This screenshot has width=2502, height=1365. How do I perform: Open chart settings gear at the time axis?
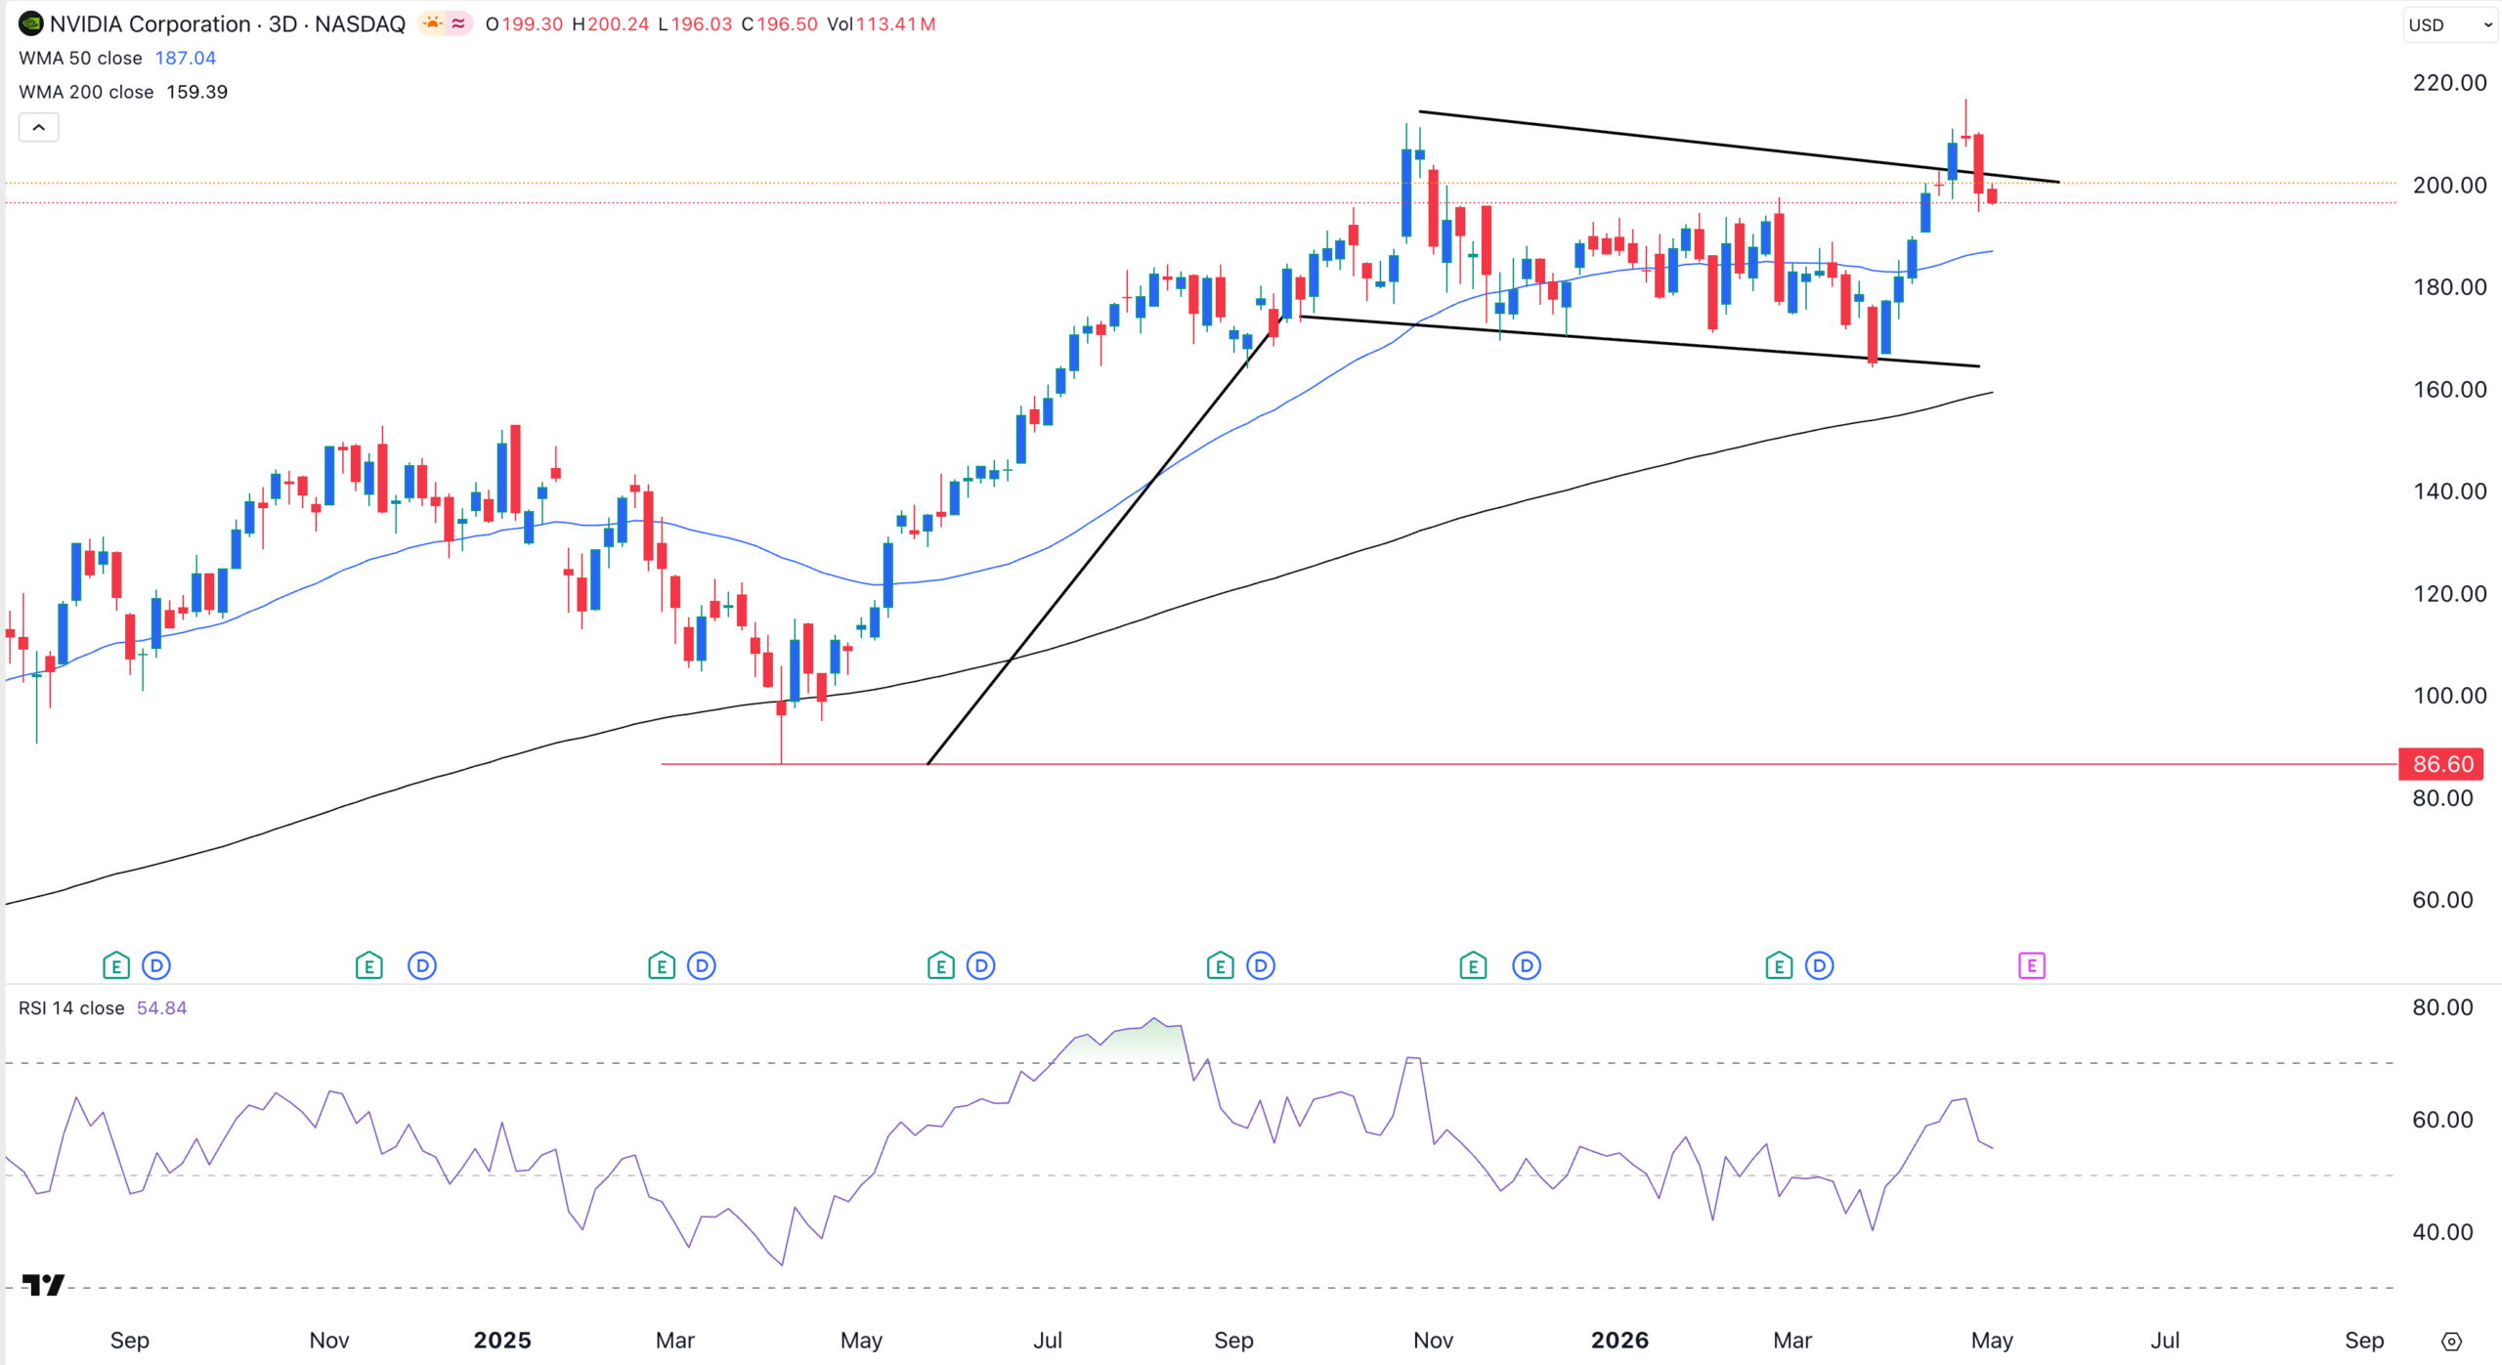[x=2451, y=1342]
